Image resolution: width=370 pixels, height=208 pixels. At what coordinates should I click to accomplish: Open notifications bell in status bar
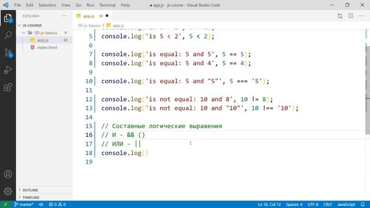(362, 205)
